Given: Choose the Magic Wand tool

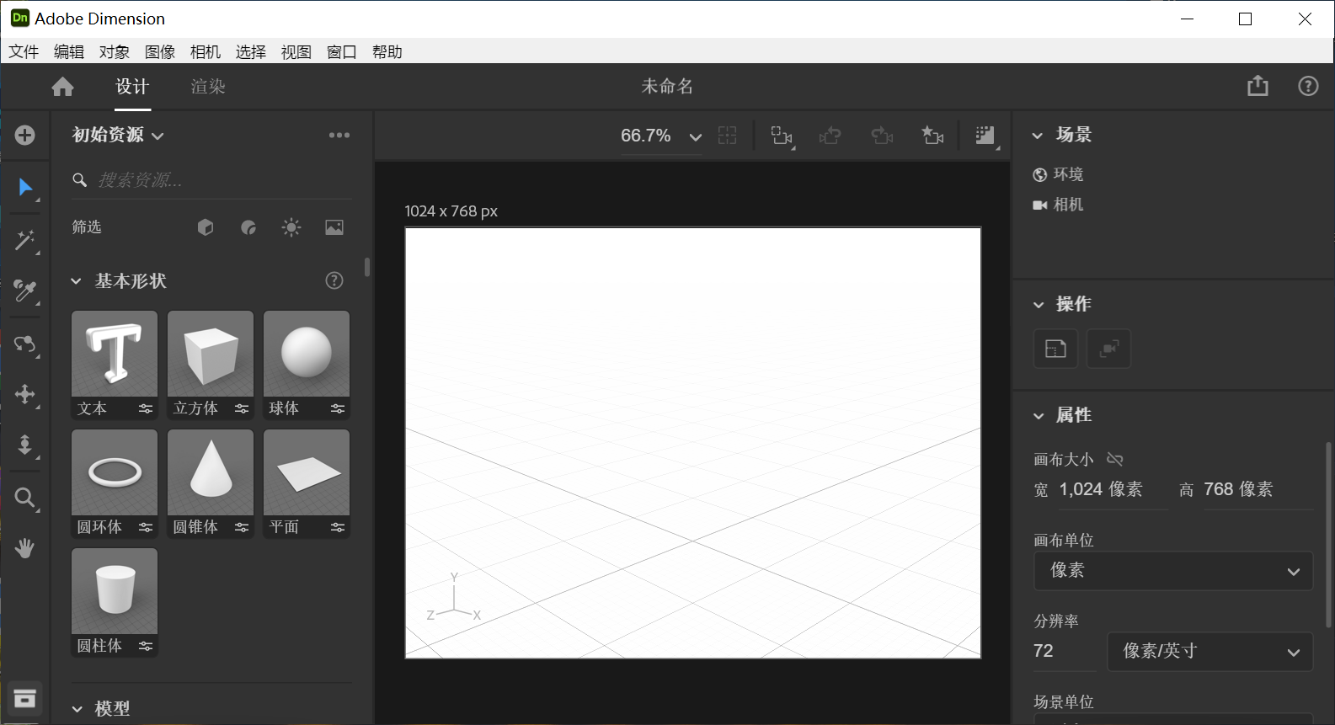Looking at the screenshot, I should click(x=25, y=241).
